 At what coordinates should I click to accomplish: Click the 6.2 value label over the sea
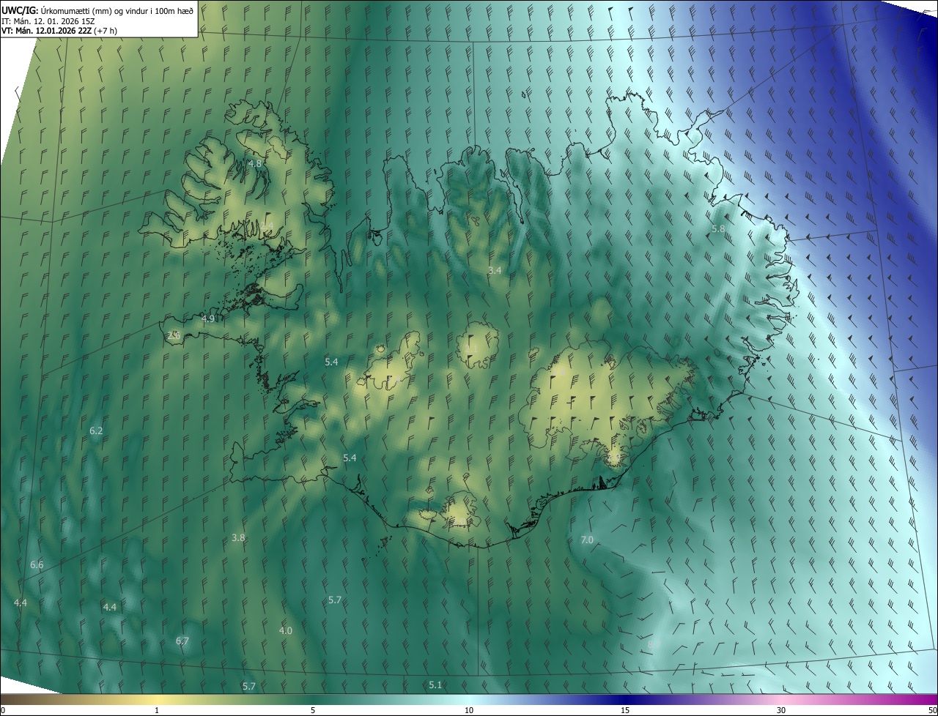coord(96,431)
